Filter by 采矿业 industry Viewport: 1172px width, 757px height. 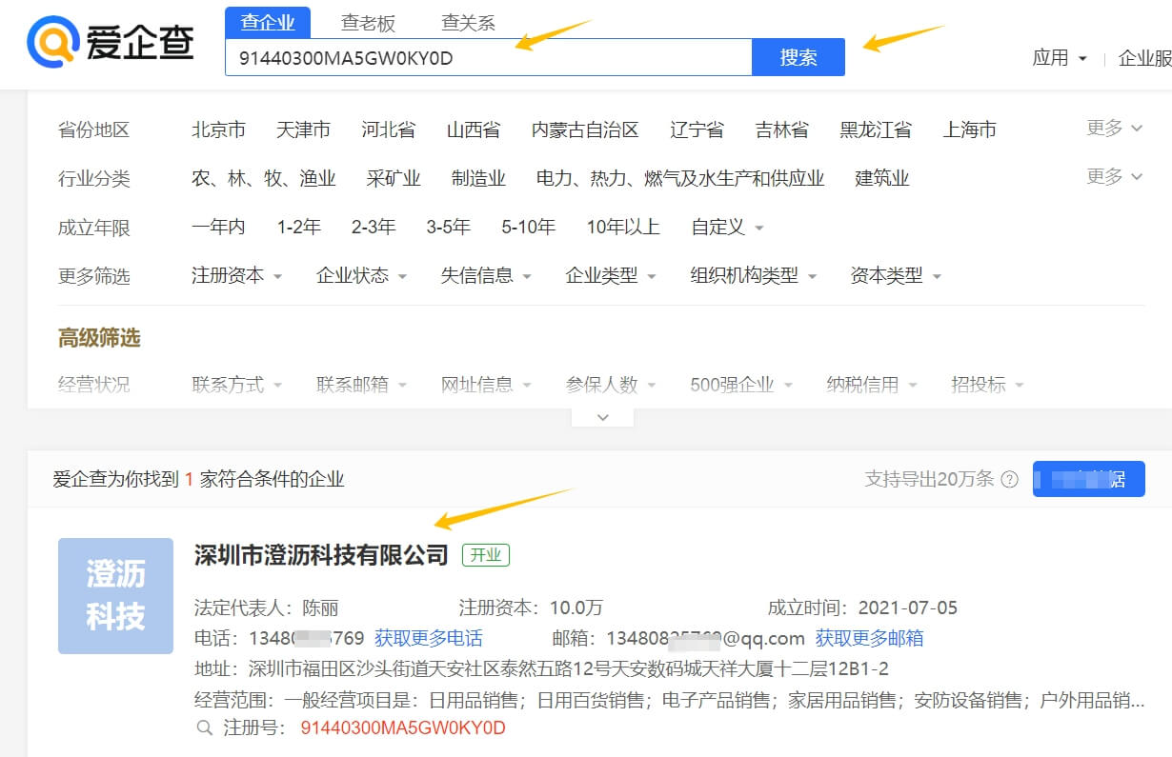[394, 178]
